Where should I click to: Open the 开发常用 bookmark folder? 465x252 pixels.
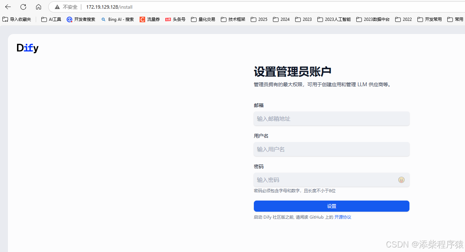click(x=430, y=19)
